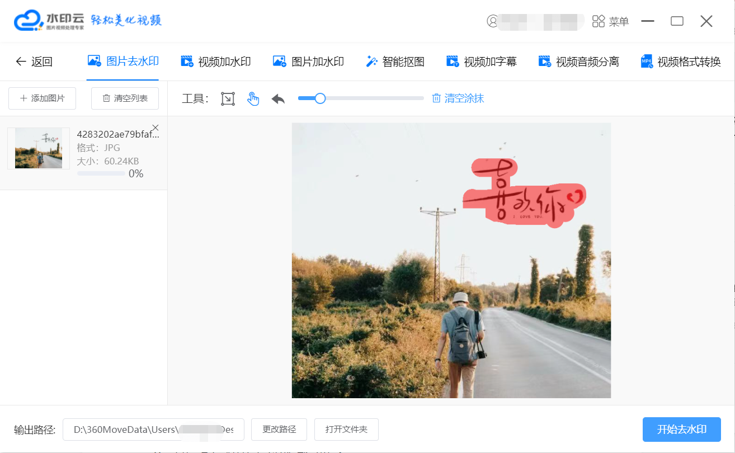Image resolution: width=735 pixels, height=453 pixels.
Task: Open the 视频格式转换 tab
Action: [x=681, y=62]
